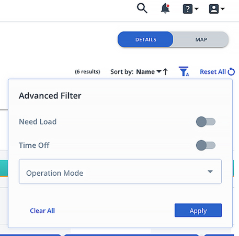Click the circular reset arrow icon
The image size is (239, 236).
(x=231, y=71)
